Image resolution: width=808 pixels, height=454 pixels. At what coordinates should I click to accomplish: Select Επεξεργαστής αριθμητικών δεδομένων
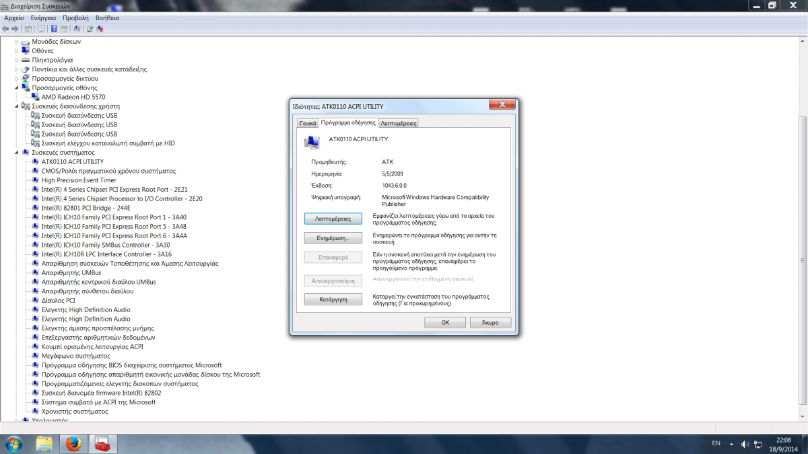[x=98, y=338]
